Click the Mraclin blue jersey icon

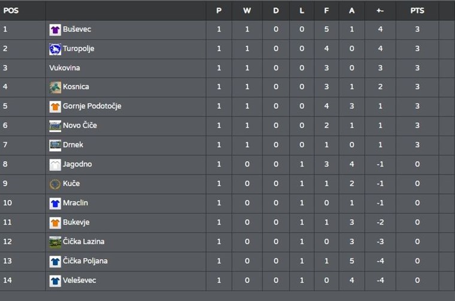pyautogui.click(x=55, y=203)
